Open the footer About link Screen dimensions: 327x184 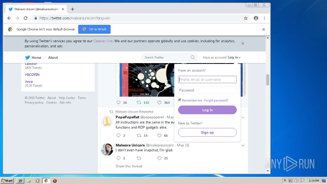(x=52, y=98)
